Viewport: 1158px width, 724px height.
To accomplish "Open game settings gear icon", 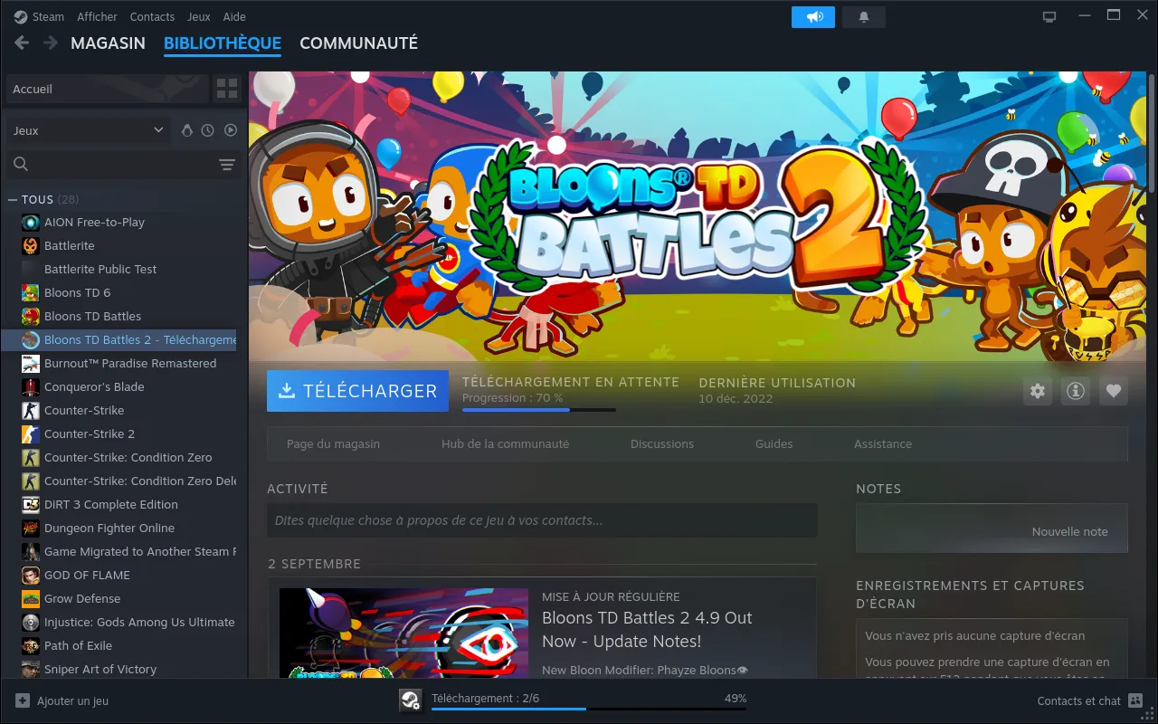I will pos(1038,391).
